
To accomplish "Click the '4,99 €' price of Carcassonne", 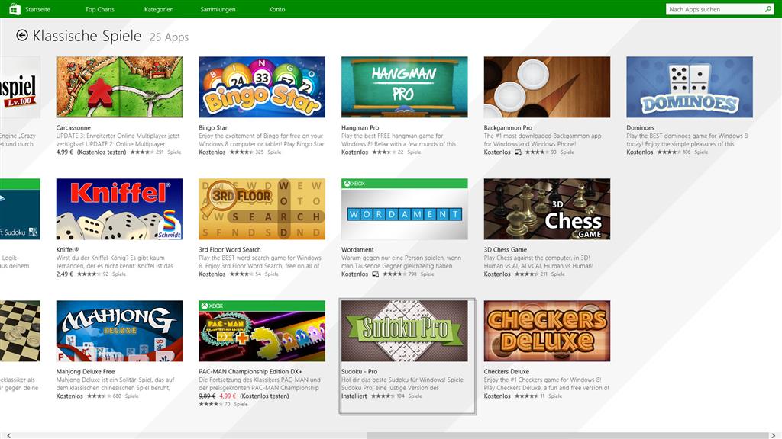I will (64, 152).
